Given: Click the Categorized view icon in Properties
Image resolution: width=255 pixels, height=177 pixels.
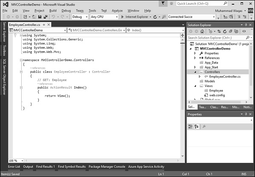Looking at the screenshot, I should click(191, 126).
